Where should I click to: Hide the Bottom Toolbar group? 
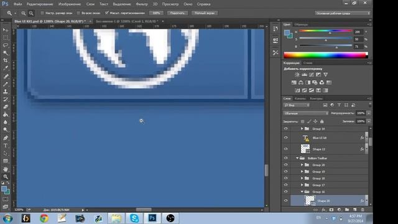[x=286, y=158]
